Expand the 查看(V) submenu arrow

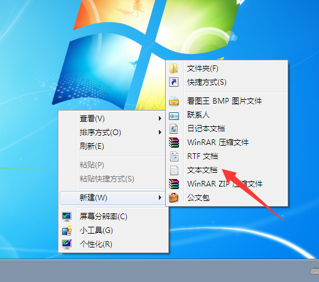[160, 119]
